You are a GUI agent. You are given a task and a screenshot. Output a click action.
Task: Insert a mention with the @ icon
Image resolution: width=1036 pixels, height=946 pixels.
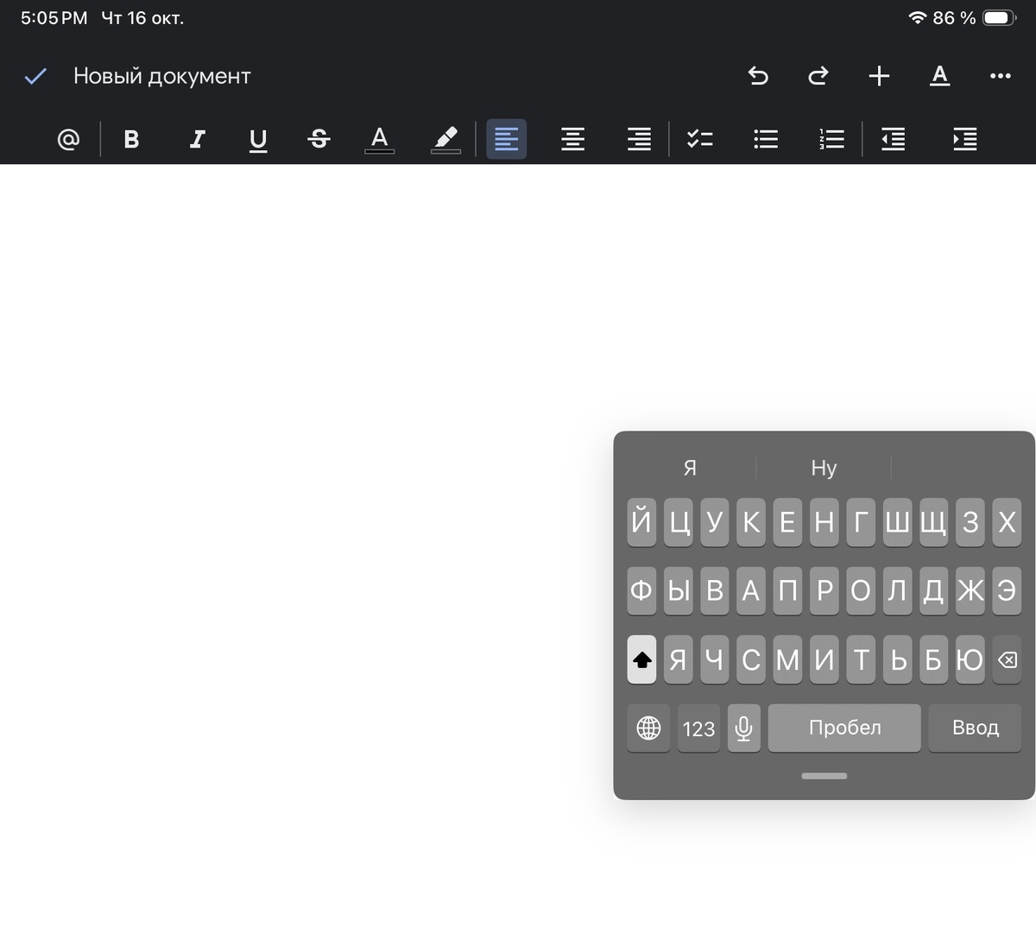[68, 139]
